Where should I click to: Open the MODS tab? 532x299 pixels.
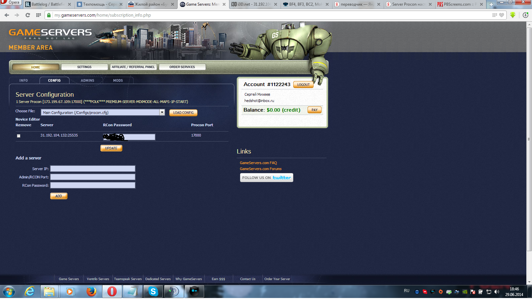pyautogui.click(x=118, y=80)
